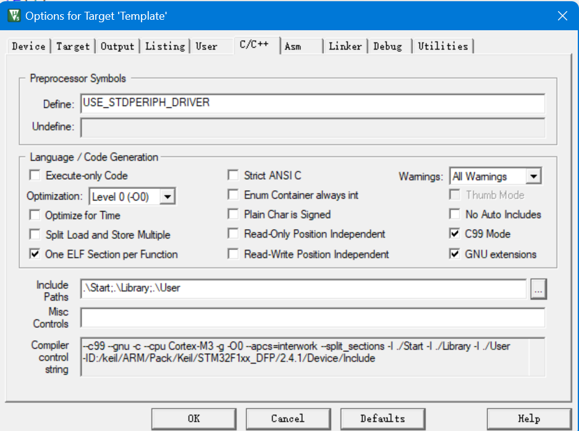The image size is (579, 431).
Task: Enable Split Load and Store Multiple
Action: tap(35, 234)
